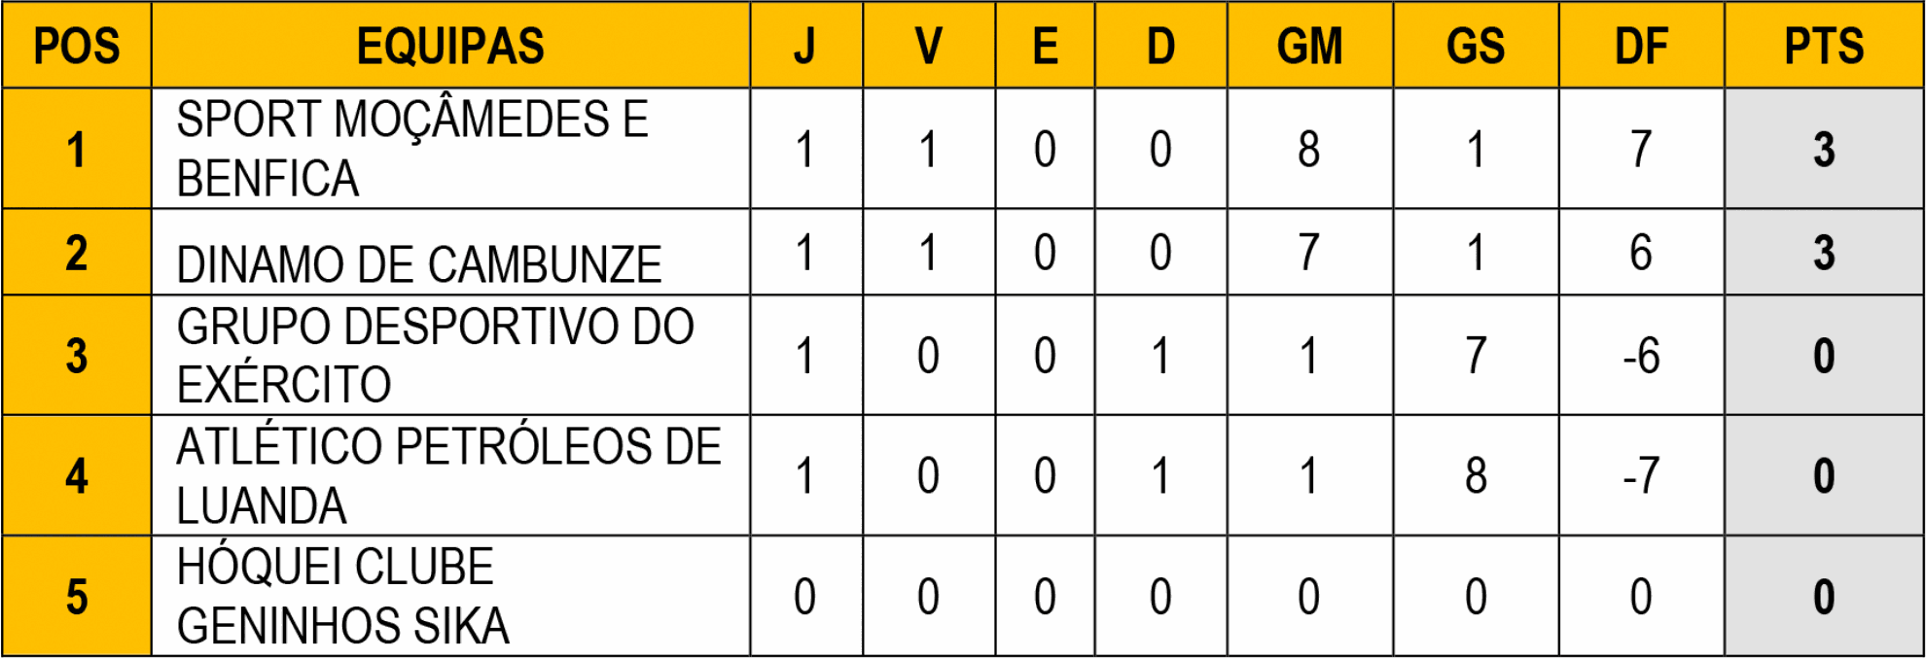
Task: Select the DF column header
Action: (1642, 46)
